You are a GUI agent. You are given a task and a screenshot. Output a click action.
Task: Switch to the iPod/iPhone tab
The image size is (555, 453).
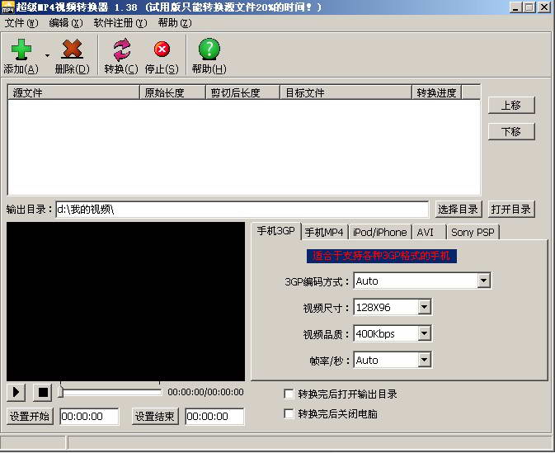tap(379, 233)
